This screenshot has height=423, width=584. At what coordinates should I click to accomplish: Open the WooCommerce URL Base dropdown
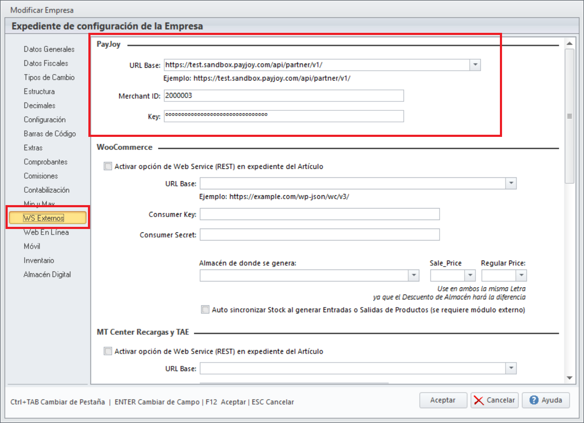(x=511, y=183)
